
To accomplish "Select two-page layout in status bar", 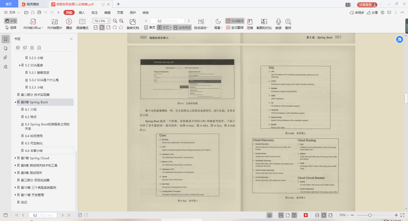I will [294, 215].
